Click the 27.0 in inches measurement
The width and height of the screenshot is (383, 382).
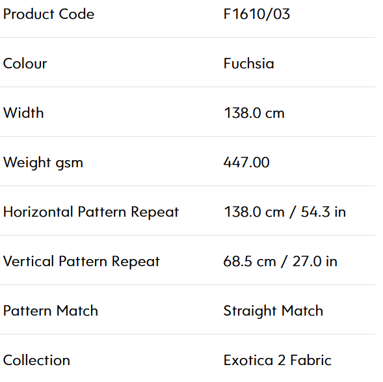[315, 262]
